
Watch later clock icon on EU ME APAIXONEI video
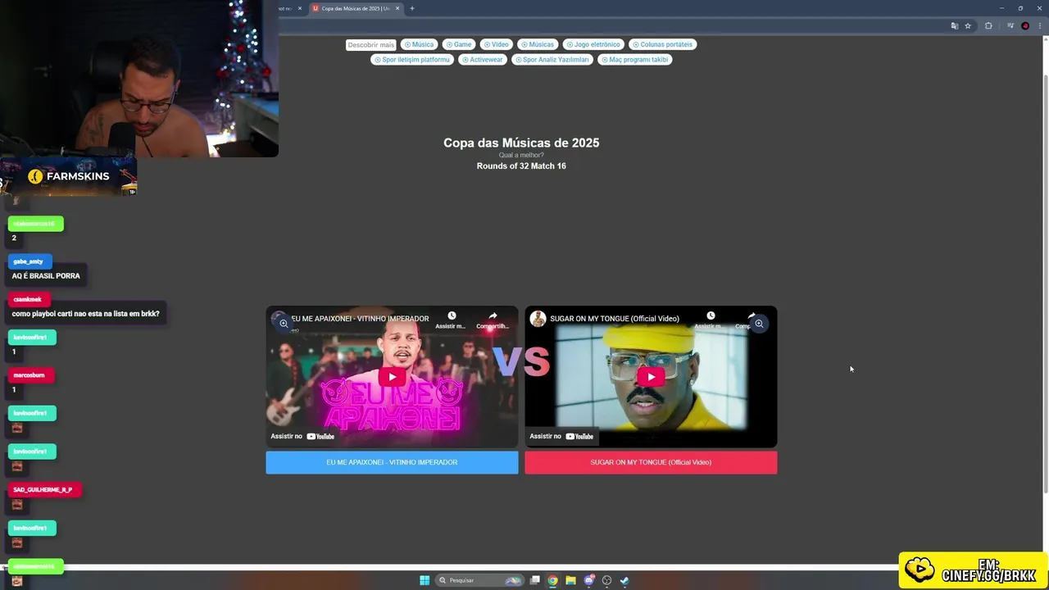[452, 315]
